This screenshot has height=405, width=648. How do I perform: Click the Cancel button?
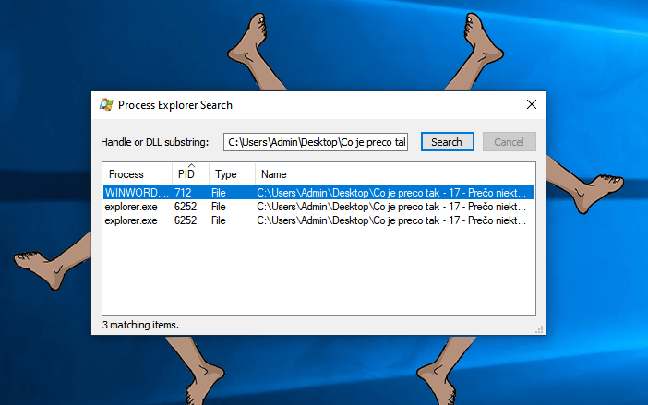coord(509,142)
